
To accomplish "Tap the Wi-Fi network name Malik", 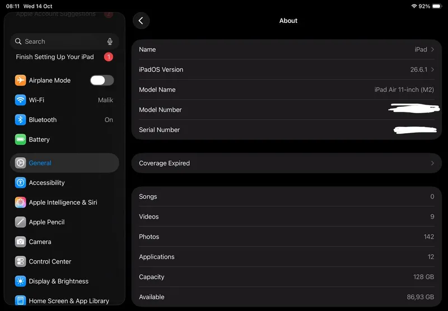I will pyautogui.click(x=105, y=100).
